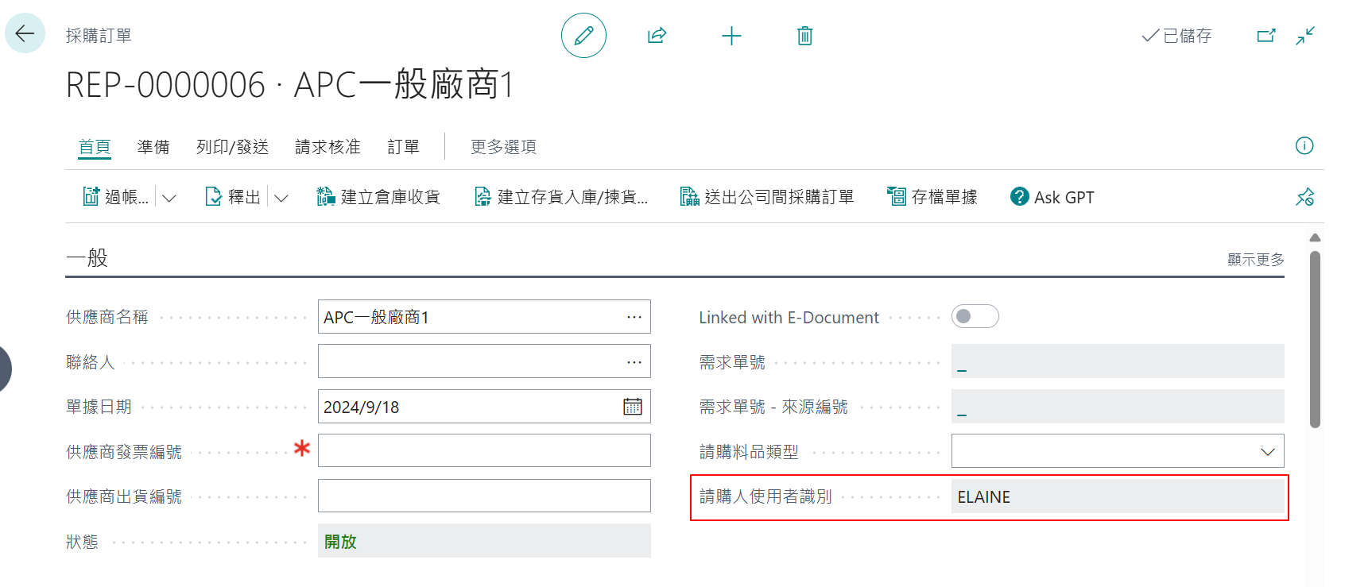Viewport: 1372px width, 587px height.
Task: Open the share icon
Action: click(657, 36)
